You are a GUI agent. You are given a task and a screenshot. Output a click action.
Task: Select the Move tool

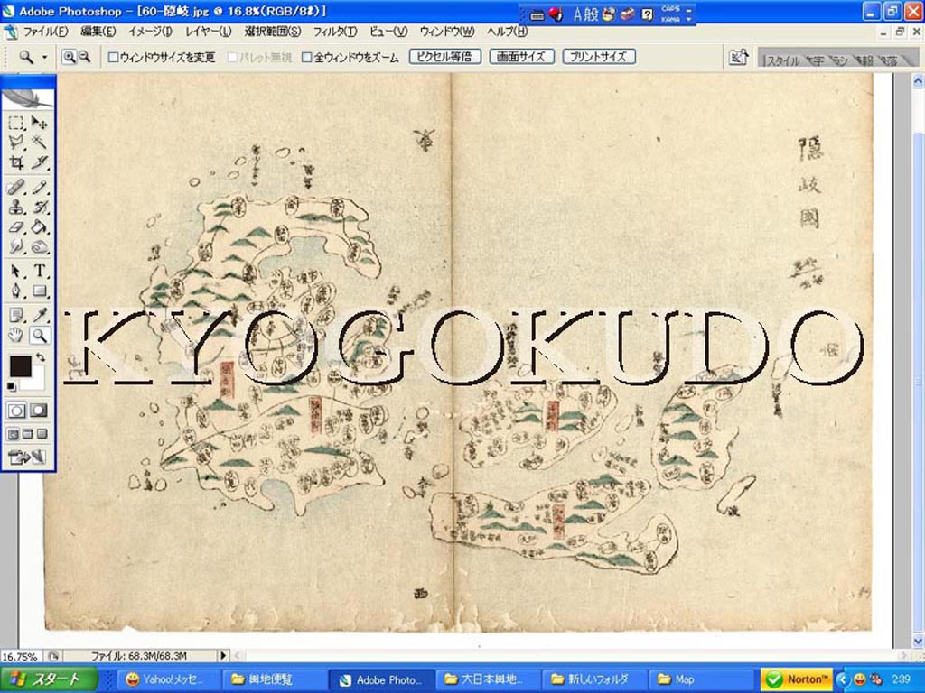point(39,123)
